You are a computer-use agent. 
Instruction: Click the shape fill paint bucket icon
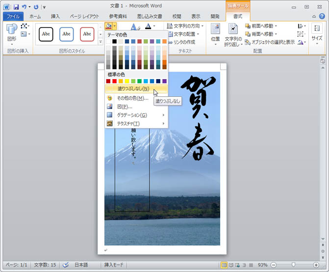click(x=108, y=26)
